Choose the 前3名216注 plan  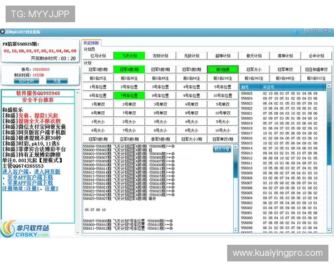pyautogui.click(x=223, y=78)
